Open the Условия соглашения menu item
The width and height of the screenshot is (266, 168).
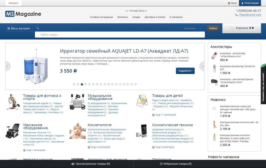(x=101, y=17)
